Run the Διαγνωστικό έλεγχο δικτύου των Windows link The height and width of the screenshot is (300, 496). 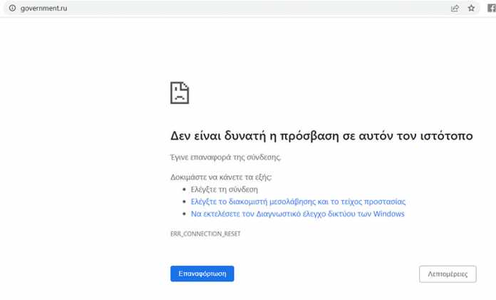pyautogui.click(x=298, y=214)
